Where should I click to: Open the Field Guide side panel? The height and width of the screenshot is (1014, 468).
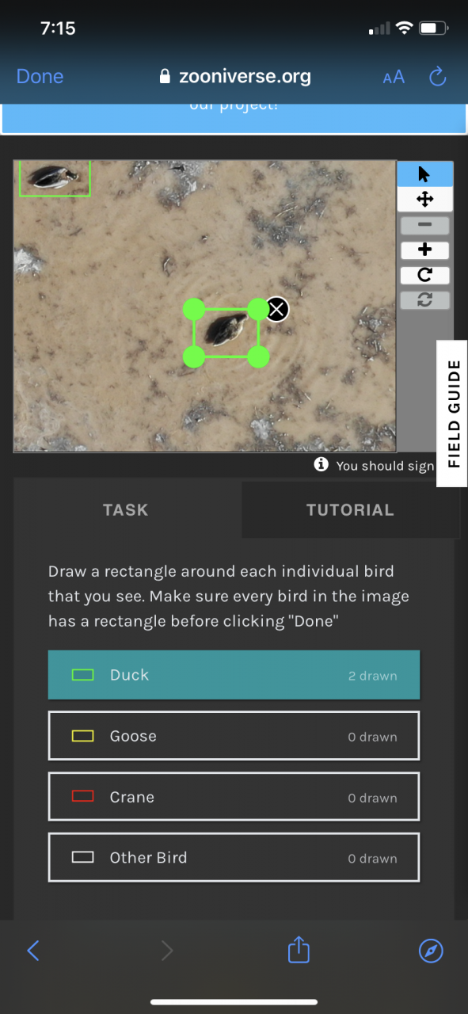453,413
